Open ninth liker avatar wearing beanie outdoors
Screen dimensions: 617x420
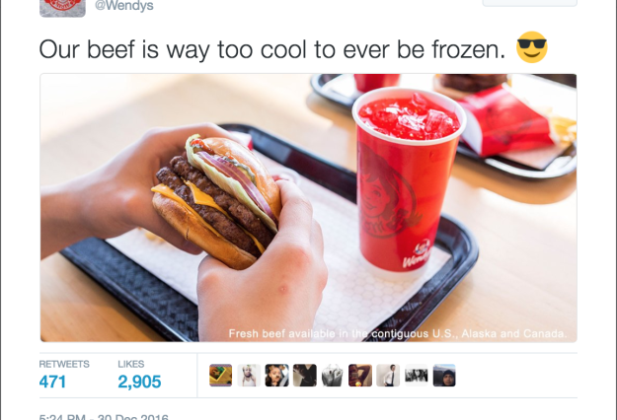(x=444, y=376)
